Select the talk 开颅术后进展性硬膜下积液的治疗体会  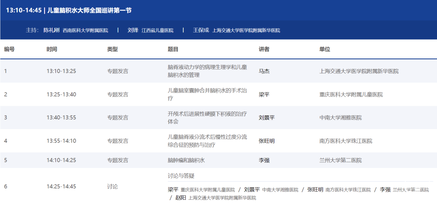[207, 117]
